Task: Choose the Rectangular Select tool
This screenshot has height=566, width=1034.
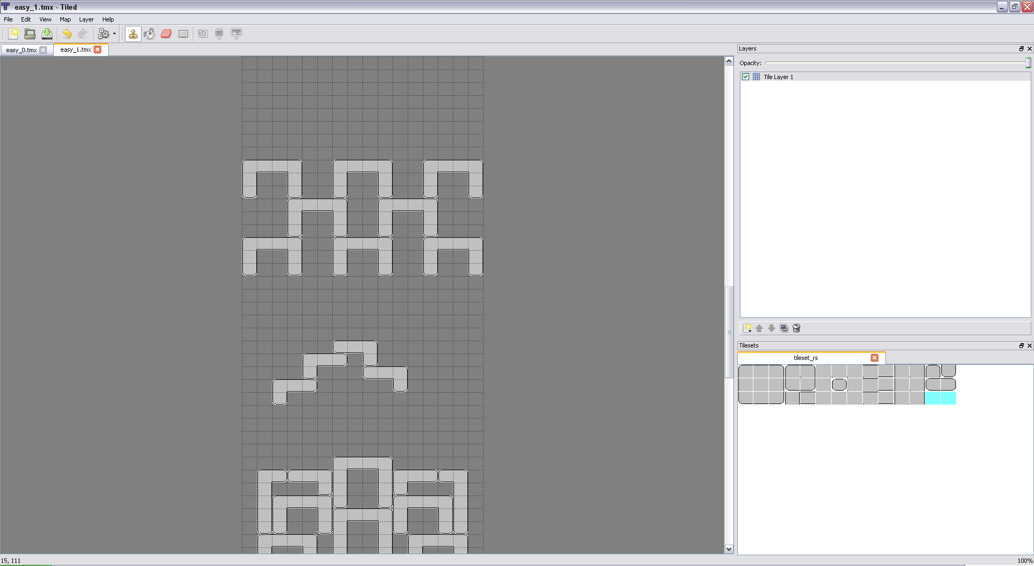Action: 183,34
